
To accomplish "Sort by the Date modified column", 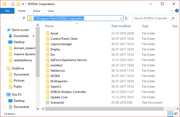I will click(121, 26).
